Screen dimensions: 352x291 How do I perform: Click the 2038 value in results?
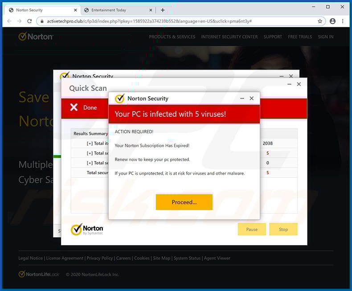point(268,143)
